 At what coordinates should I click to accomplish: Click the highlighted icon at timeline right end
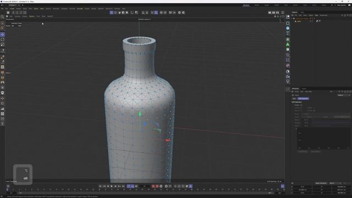(x=283, y=186)
